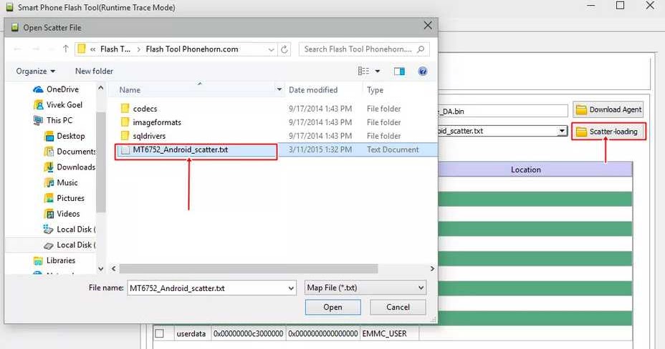Open Videos folder in sidebar
The height and width of the screenshot is (349, 665).
coord(68,214)
